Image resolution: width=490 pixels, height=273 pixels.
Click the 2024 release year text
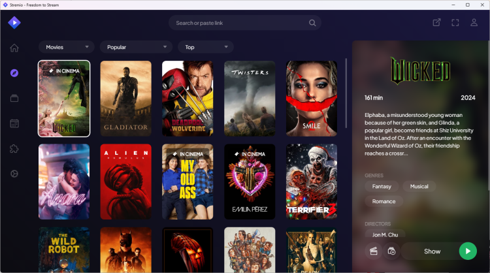[468, 98]
